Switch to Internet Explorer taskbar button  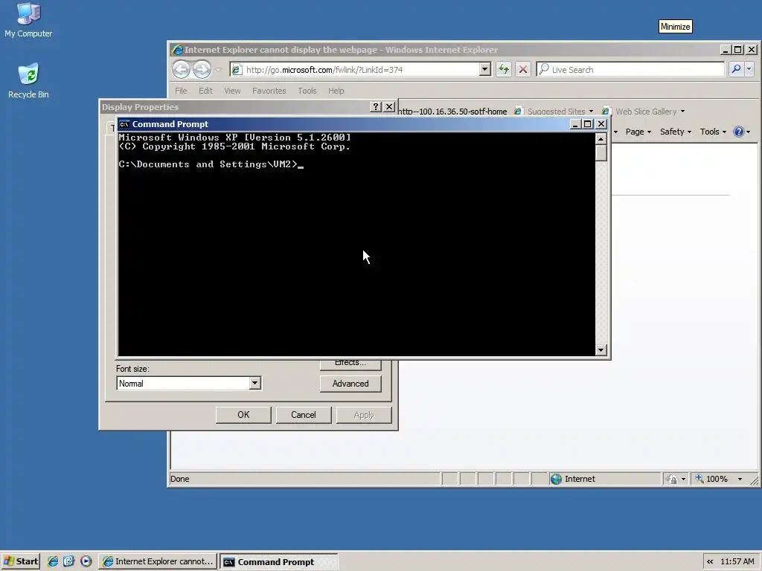[x=158, y=561]
